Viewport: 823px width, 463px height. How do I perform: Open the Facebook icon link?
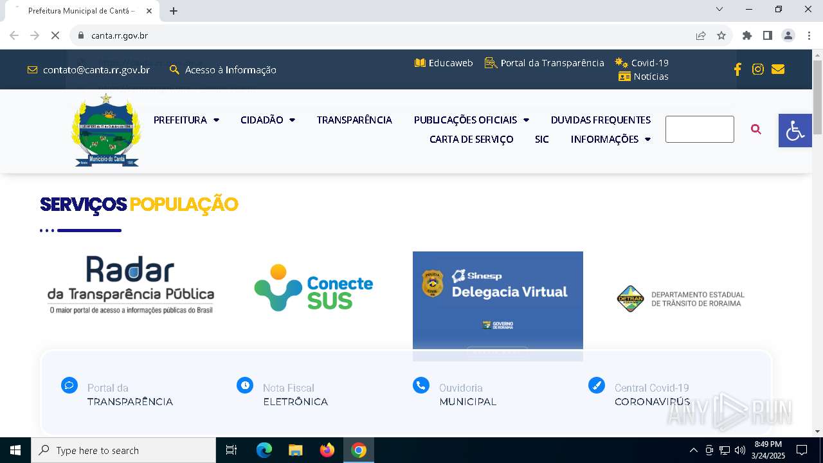[x=737, y=69]
